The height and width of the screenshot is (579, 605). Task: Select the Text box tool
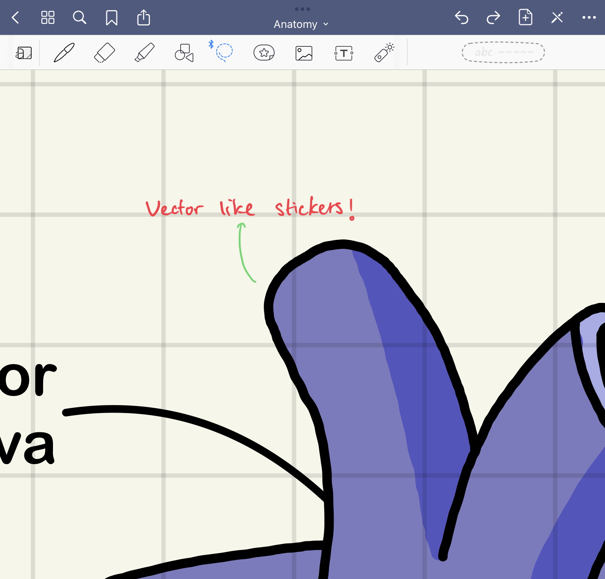tap(344, 53)
